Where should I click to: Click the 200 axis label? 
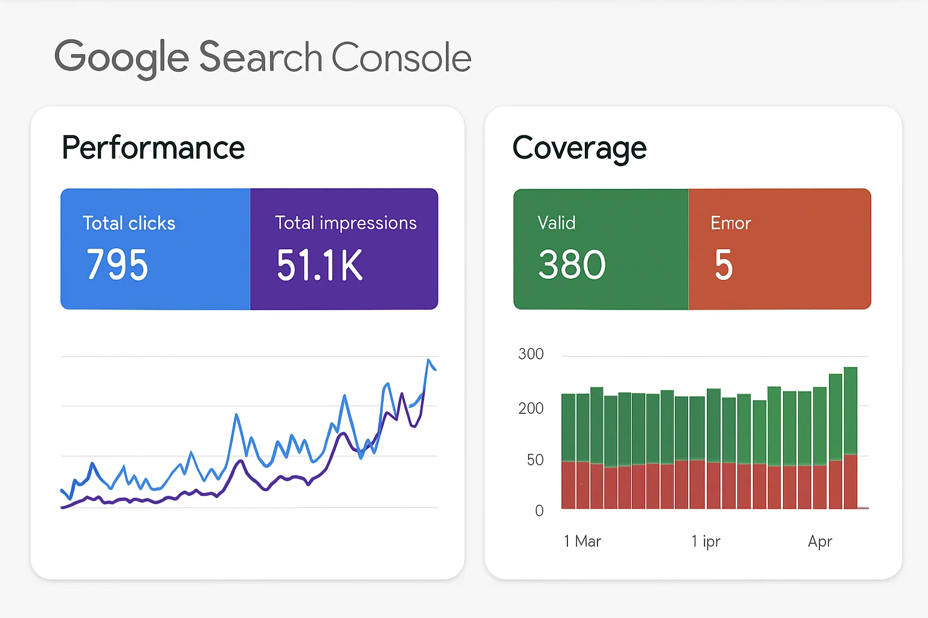click(x=531, y=408)
